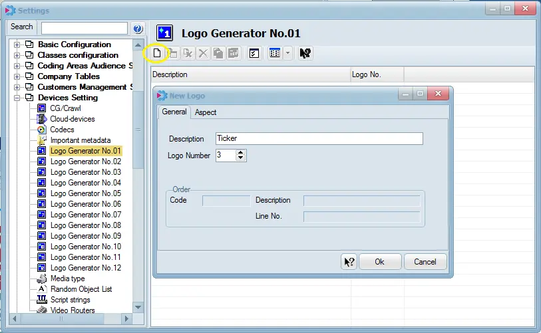Open Codecs in the settings tree
The image size is (541, 333).
coord(63,130)
